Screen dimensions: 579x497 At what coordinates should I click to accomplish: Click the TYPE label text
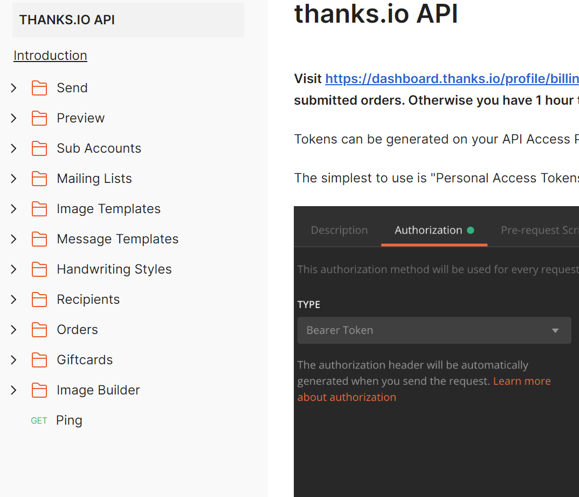[x=309, y=305]
